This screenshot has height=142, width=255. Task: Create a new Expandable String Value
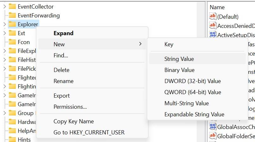pos(197,114)
